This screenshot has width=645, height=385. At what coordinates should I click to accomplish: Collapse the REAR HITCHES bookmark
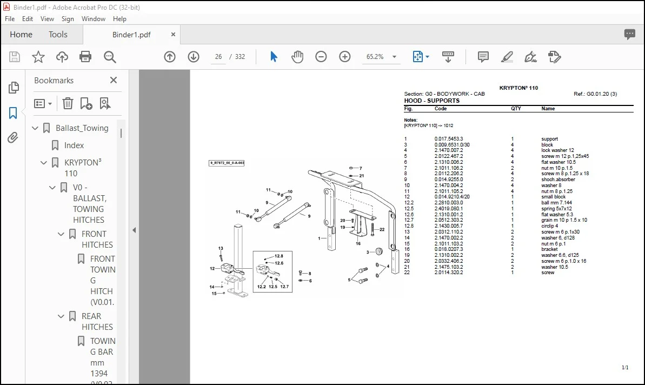61,316
